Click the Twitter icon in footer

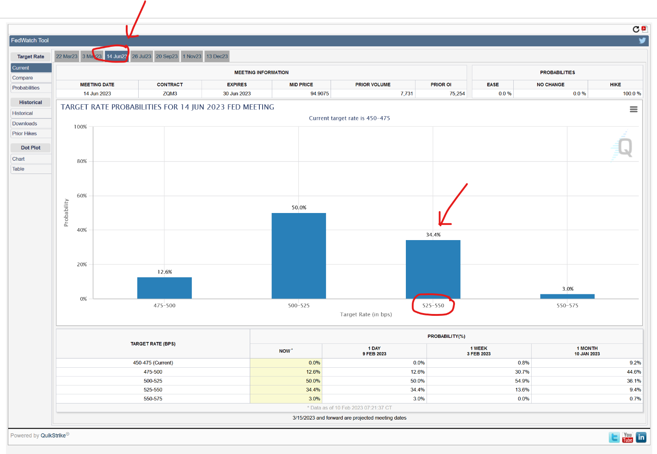click(x=614, y=437)
